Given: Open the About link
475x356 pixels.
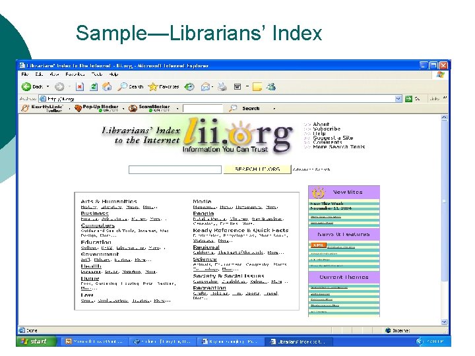Looking at the screenshot, I should coord(321,124).
